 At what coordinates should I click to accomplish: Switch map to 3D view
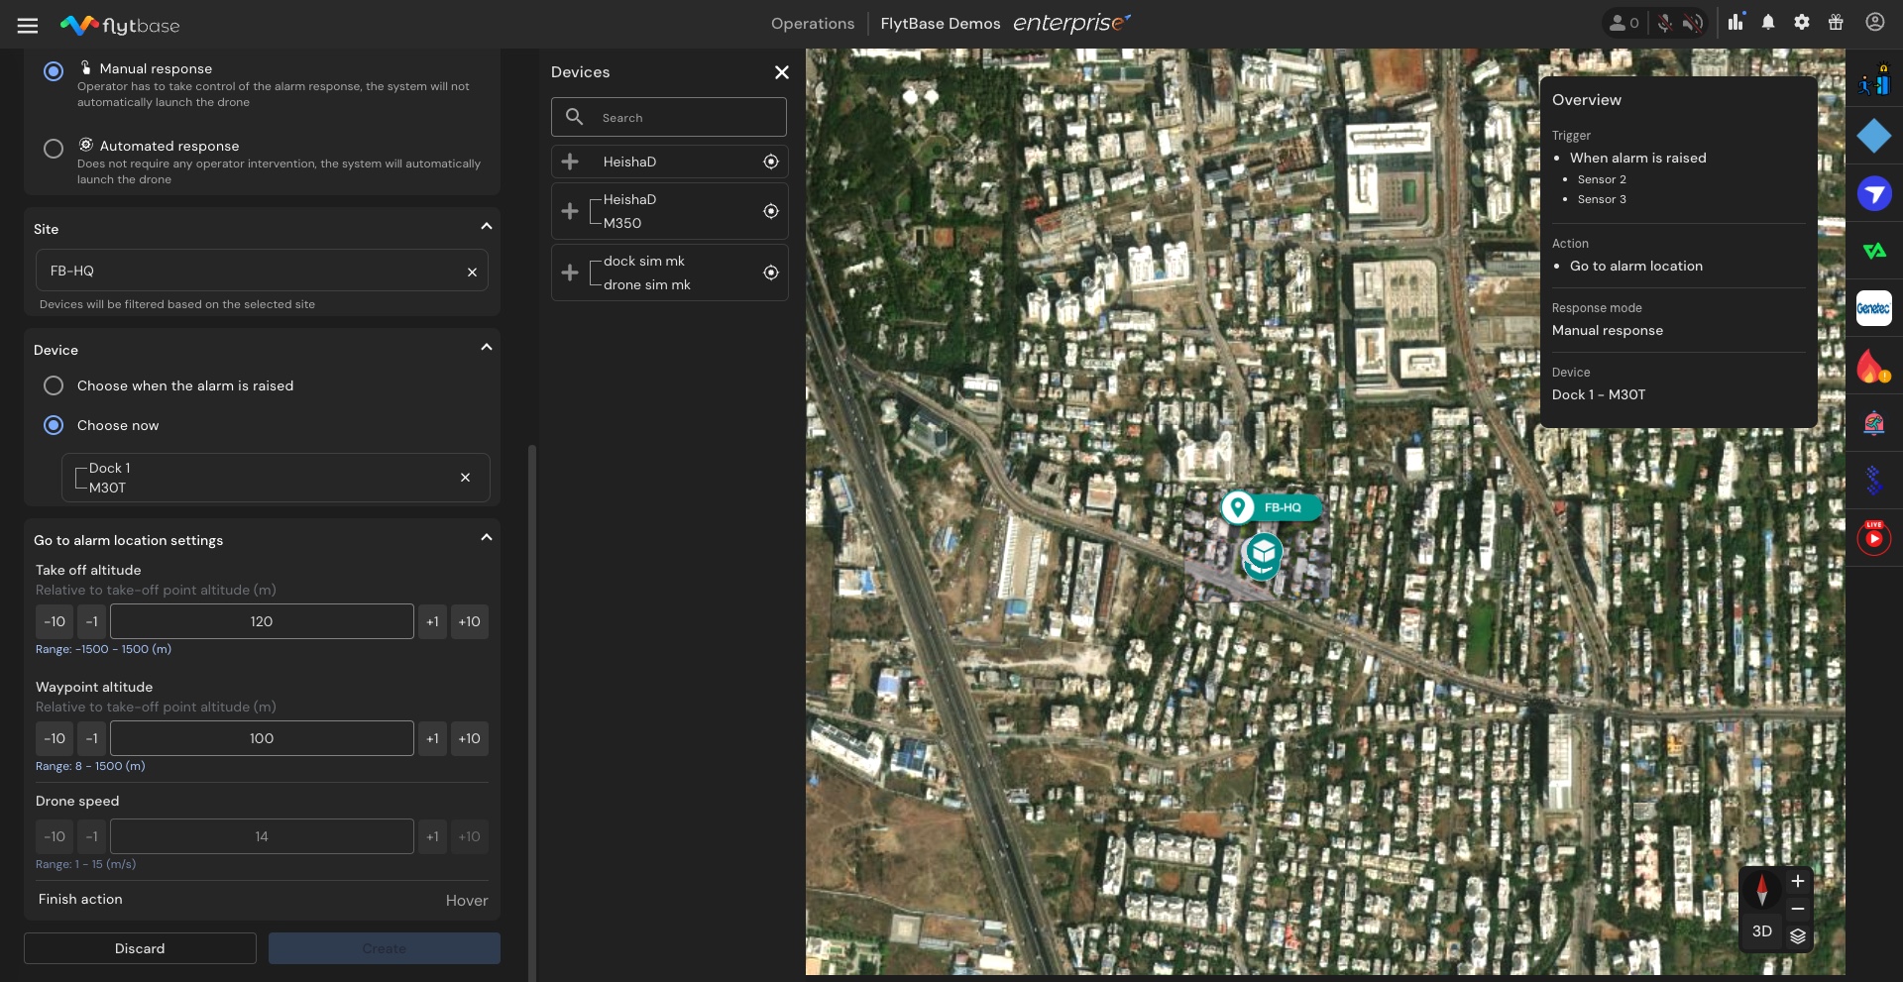pos(1761,931)
